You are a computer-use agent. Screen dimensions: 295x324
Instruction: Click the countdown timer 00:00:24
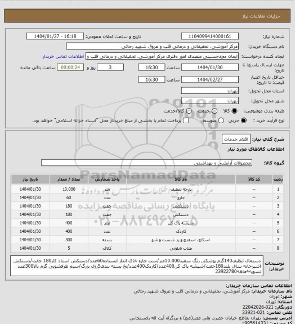coord(70,67)
